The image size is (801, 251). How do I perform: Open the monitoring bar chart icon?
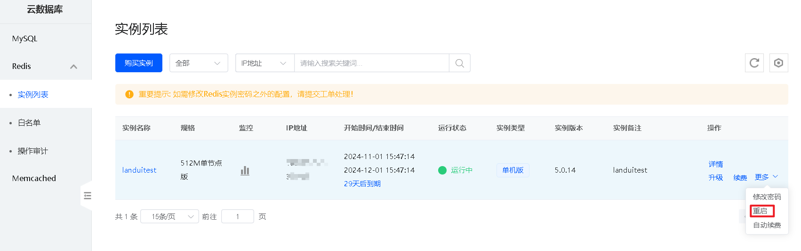pos(245,170)
